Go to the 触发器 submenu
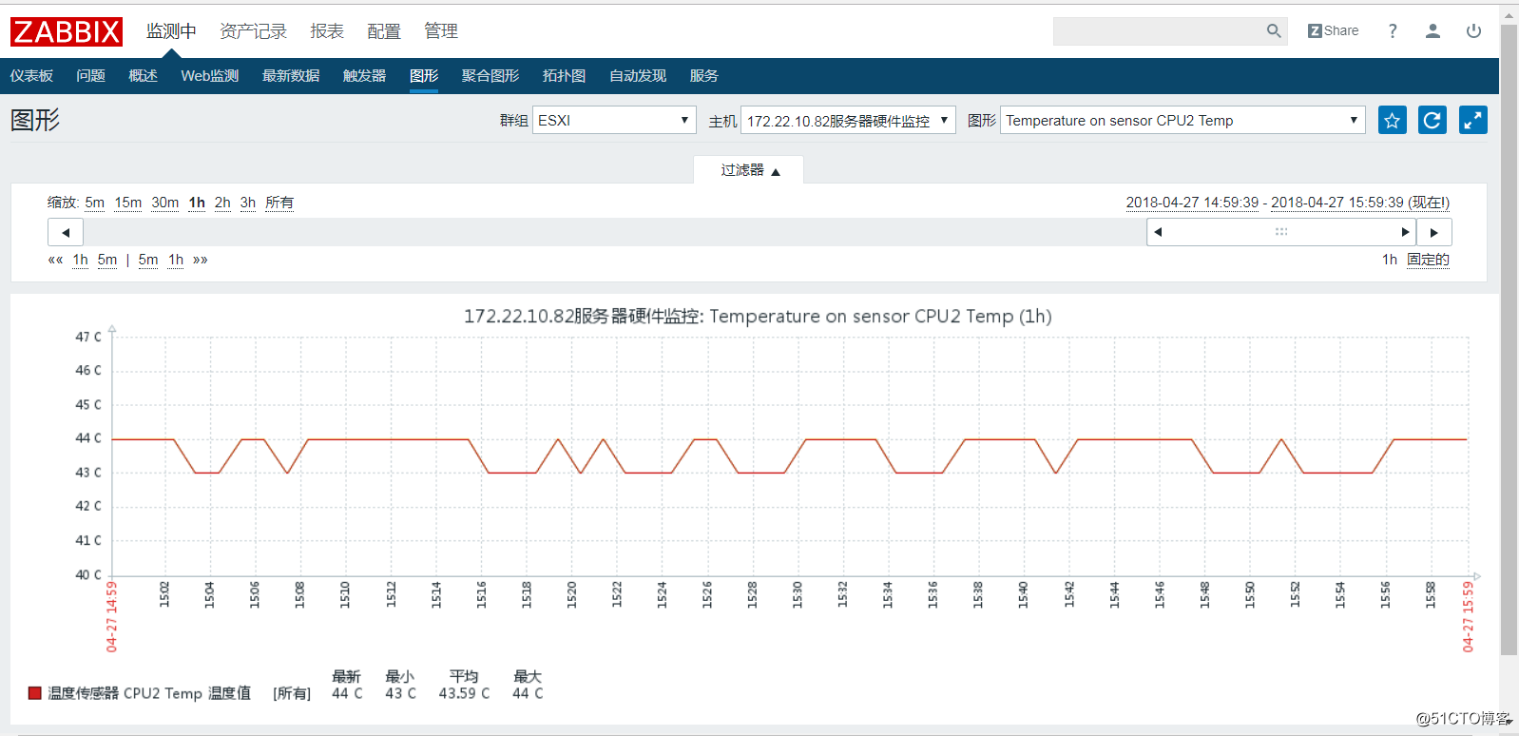1519x736 pixels. (364, 76)
